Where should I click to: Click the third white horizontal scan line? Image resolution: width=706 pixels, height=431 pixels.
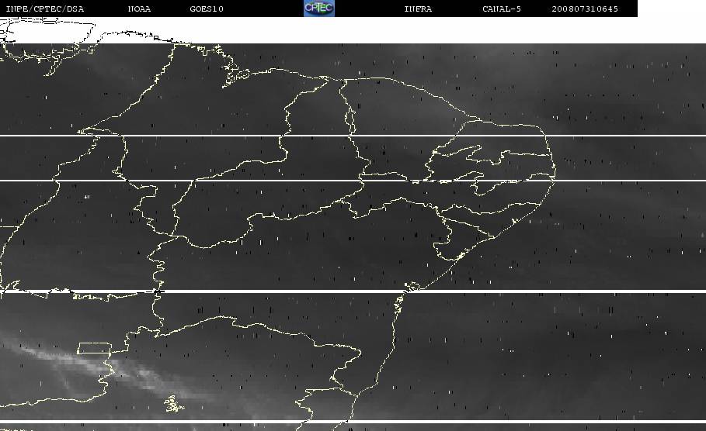[x=350, y=291]
